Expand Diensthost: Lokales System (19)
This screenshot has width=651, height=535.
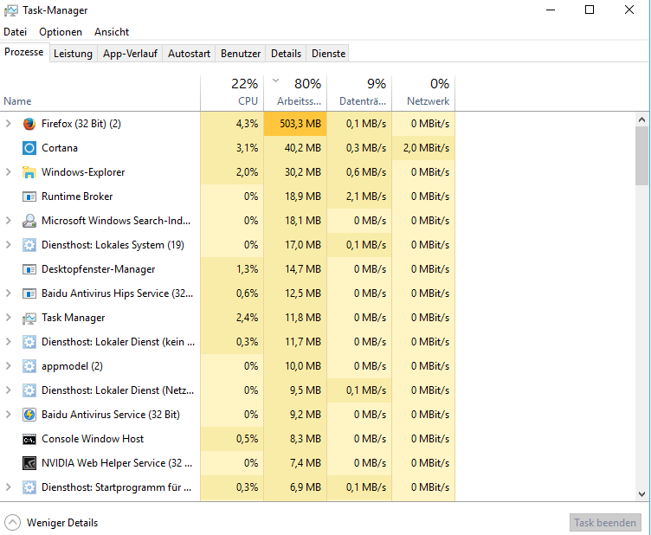[x=9, y=245]
